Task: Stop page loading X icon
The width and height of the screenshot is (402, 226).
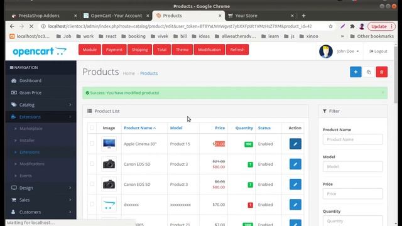Action: pyautogui.click(x=31, y=26)
